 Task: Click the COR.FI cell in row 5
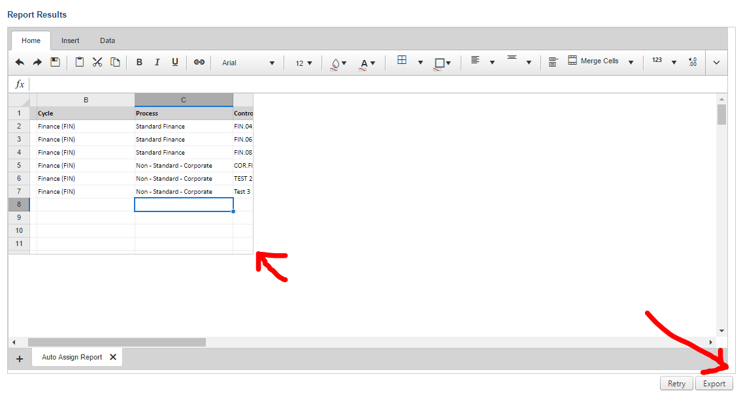(243, 166)
